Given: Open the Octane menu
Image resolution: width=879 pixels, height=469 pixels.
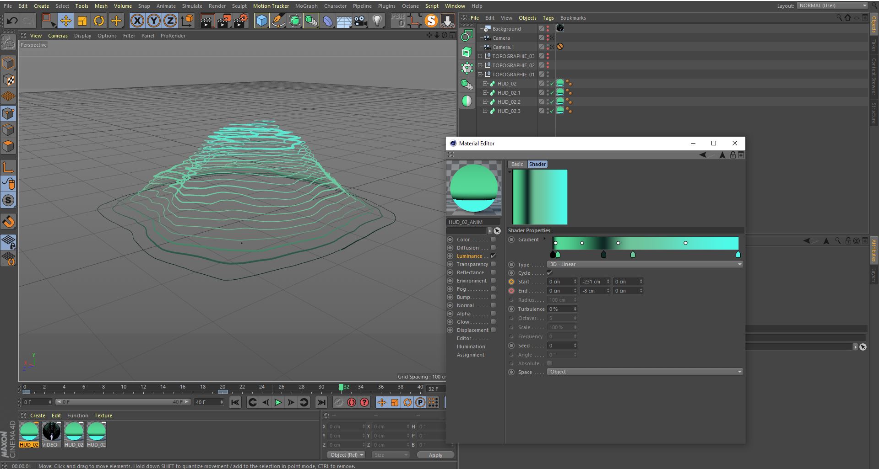Looking at the screenshot, I should 410,6.
